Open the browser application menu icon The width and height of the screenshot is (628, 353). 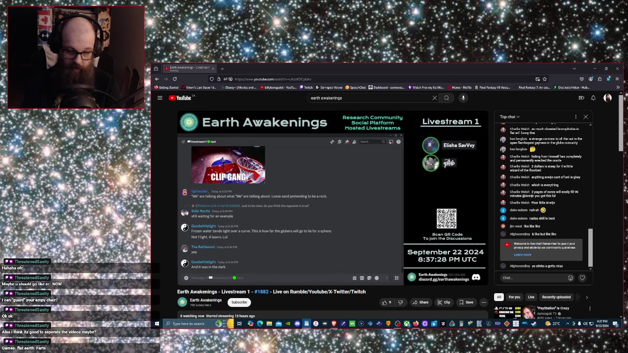coord(617,79)
